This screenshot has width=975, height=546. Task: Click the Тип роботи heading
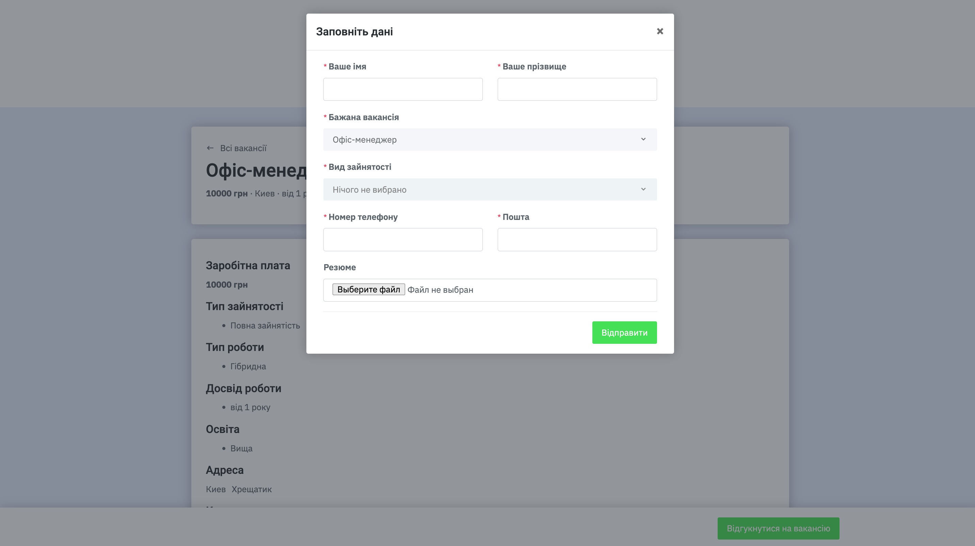point(235,347)
